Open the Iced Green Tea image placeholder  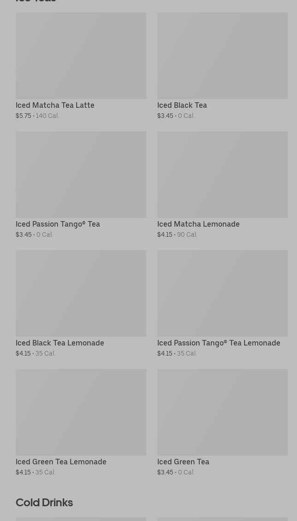222,412
